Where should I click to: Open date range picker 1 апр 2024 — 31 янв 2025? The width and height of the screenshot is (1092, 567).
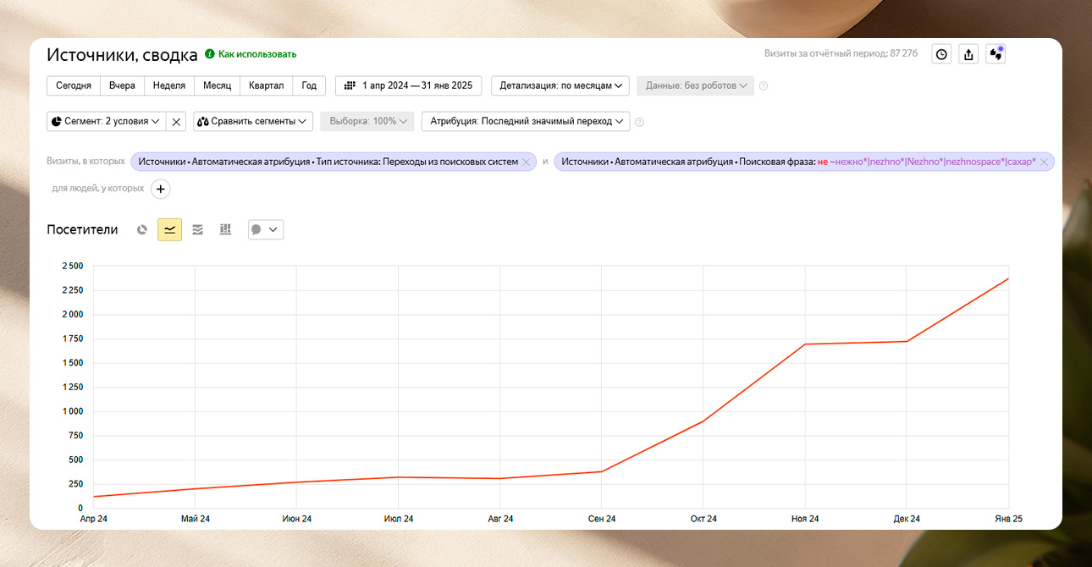[409, 85]
